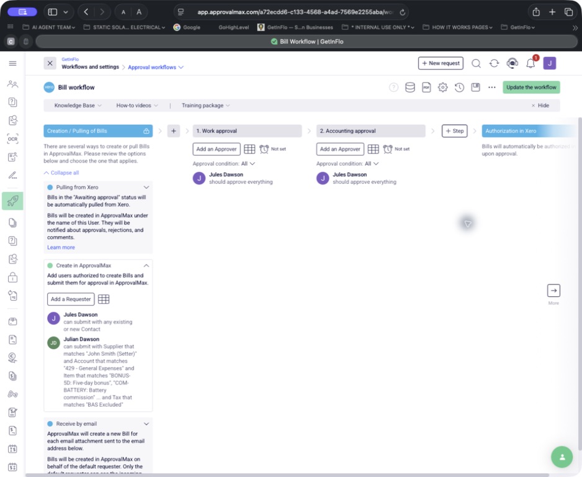This screenshot has height=477, width=582.
Task: Click the browser address bar
Action: [291, 12]
